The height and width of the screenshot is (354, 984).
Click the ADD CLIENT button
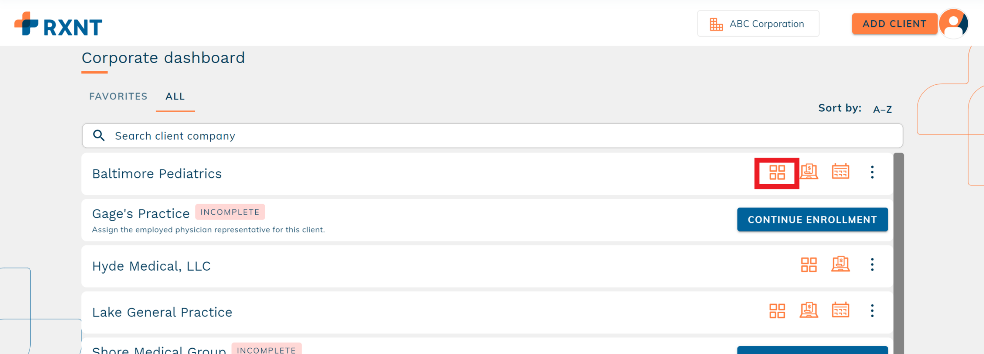pos(894,24)
